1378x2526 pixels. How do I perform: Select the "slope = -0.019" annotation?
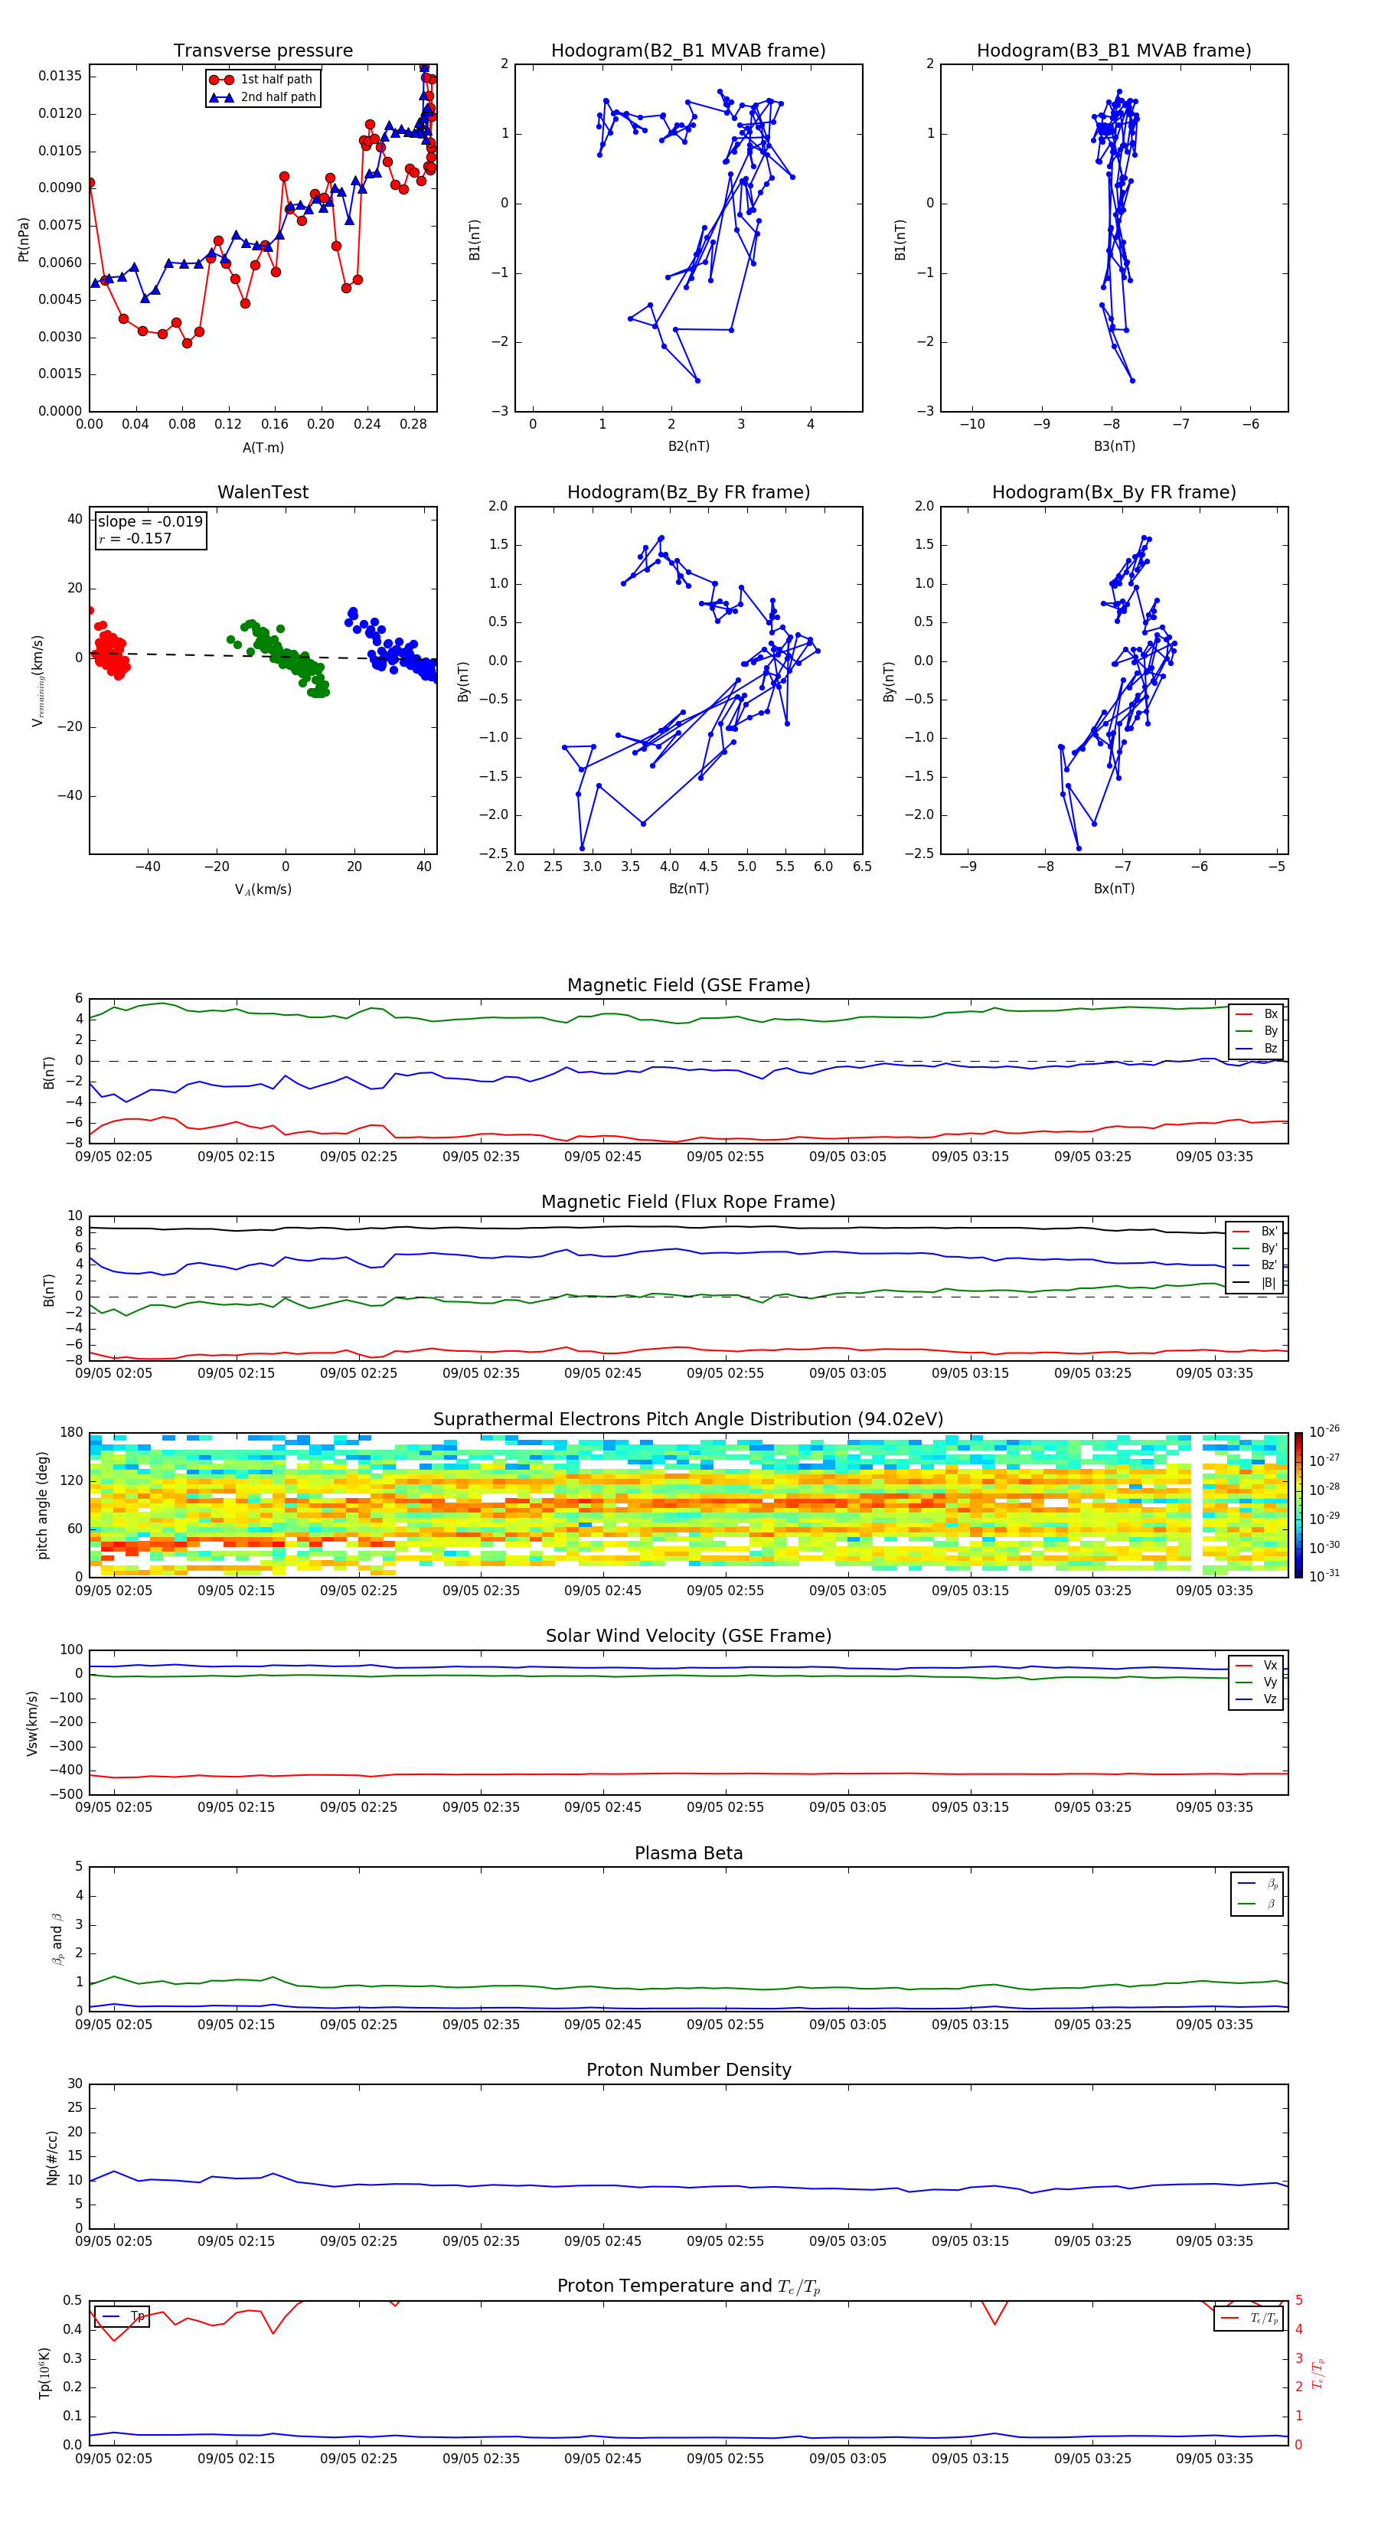coord(150,522)
